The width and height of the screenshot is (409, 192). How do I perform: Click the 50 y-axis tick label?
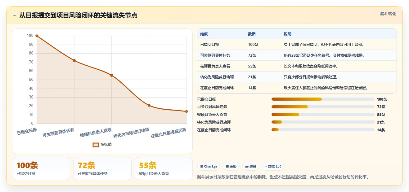(31, 80)
